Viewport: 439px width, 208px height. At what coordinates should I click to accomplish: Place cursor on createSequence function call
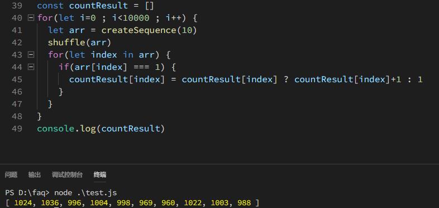coord(139,30)
